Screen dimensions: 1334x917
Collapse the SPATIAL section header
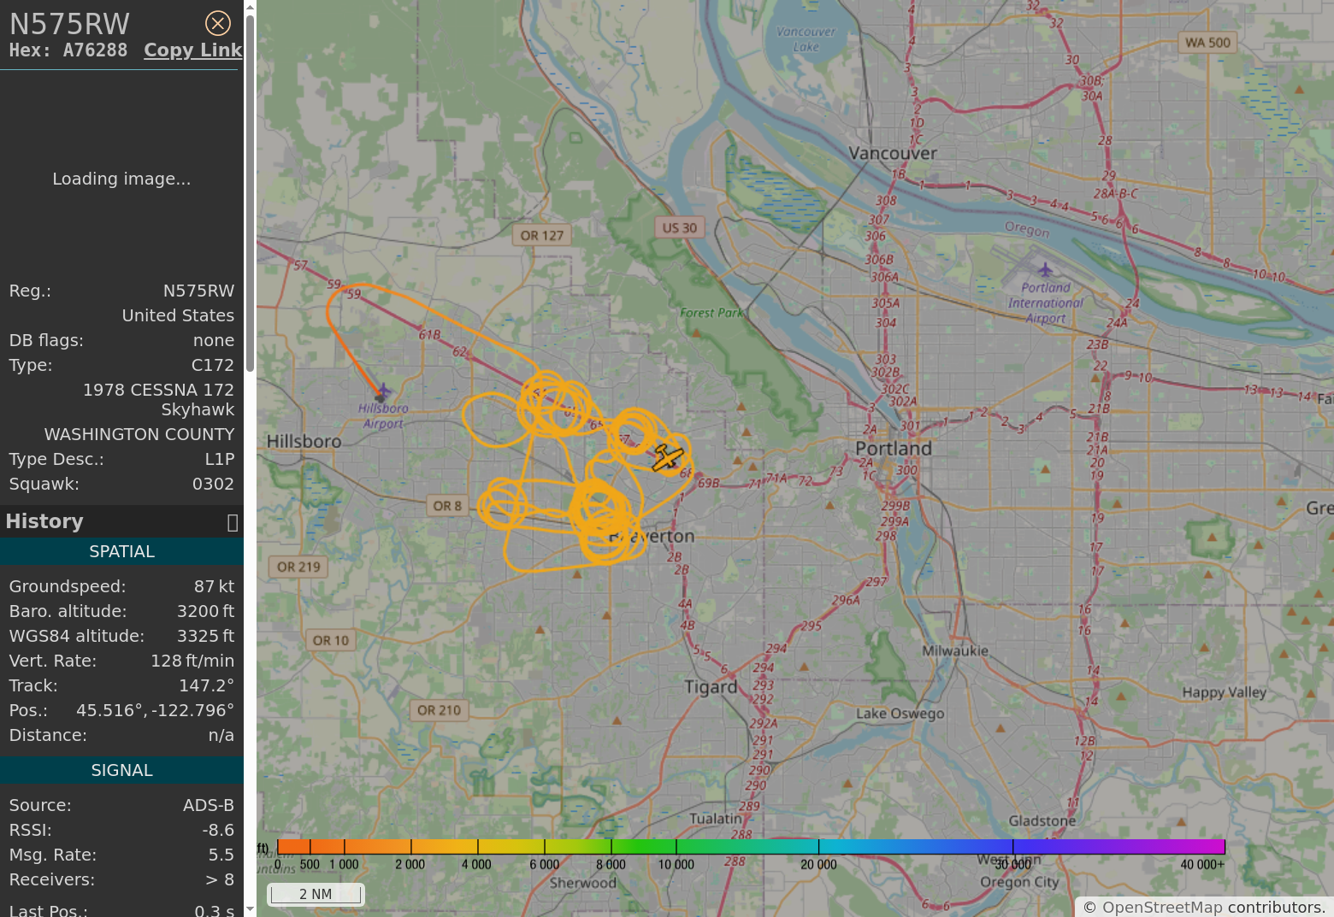(121, 552)
